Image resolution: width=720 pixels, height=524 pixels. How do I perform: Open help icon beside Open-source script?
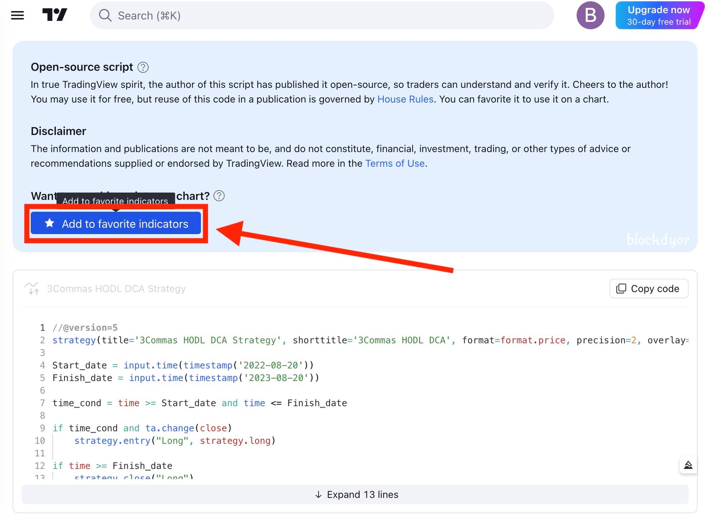[143, 67]
